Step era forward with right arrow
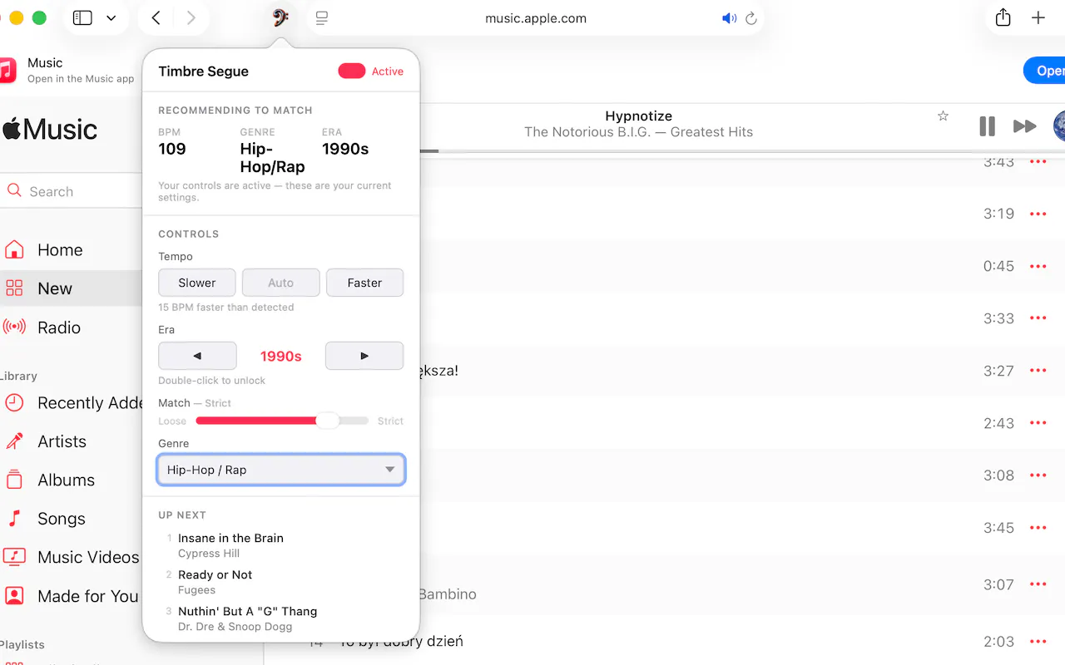1065x665 pixels. 364,356
